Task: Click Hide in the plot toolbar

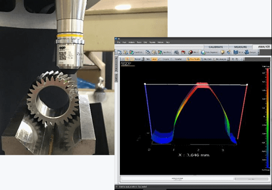Action: (148, 59)
